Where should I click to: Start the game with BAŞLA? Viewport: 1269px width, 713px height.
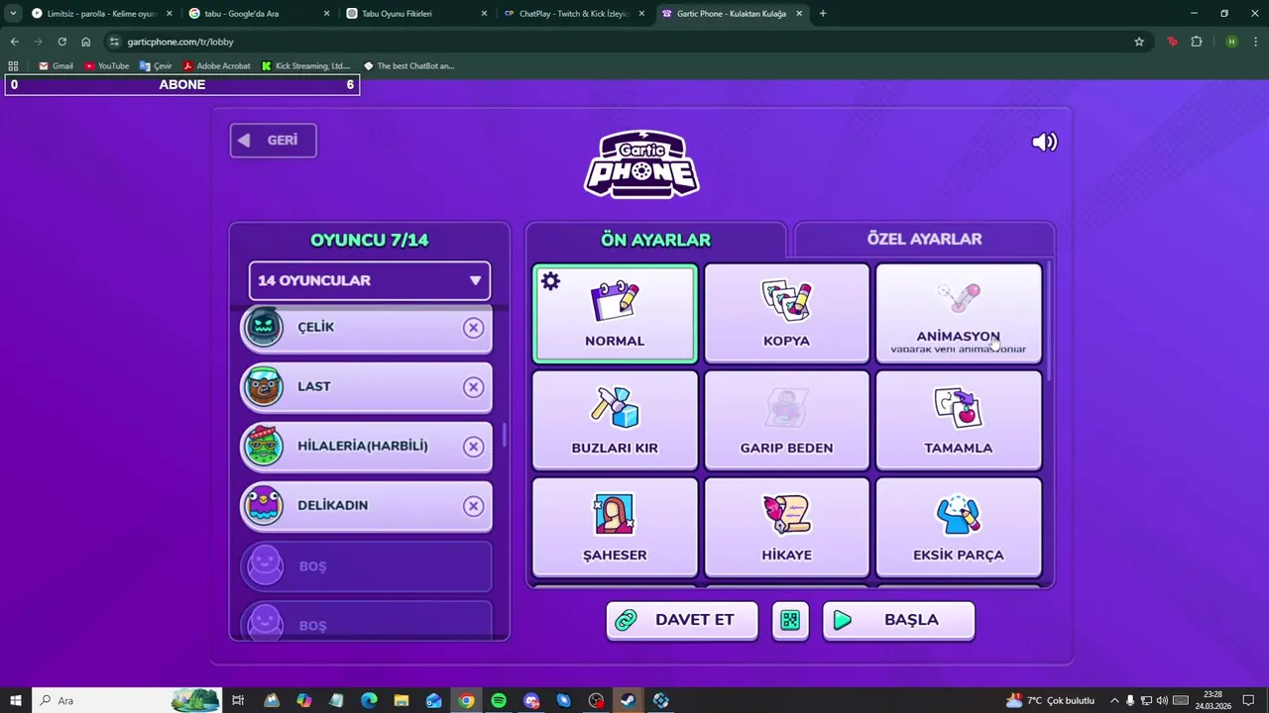pos(898,620)
